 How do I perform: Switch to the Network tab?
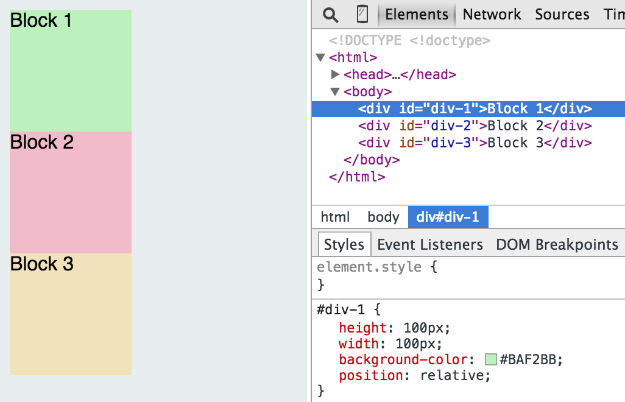pyautogui.click(x=492, y=15)
